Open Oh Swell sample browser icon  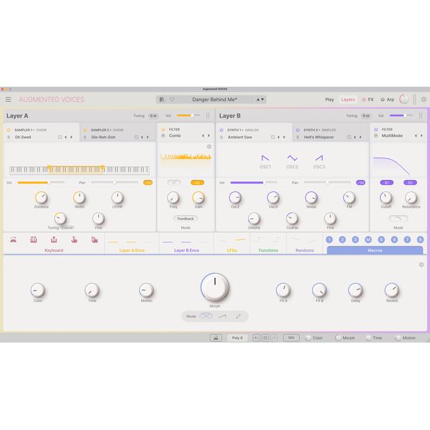(x=59, y=137)
